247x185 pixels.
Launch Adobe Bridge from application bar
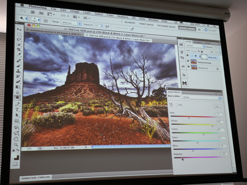click(33, 12)
